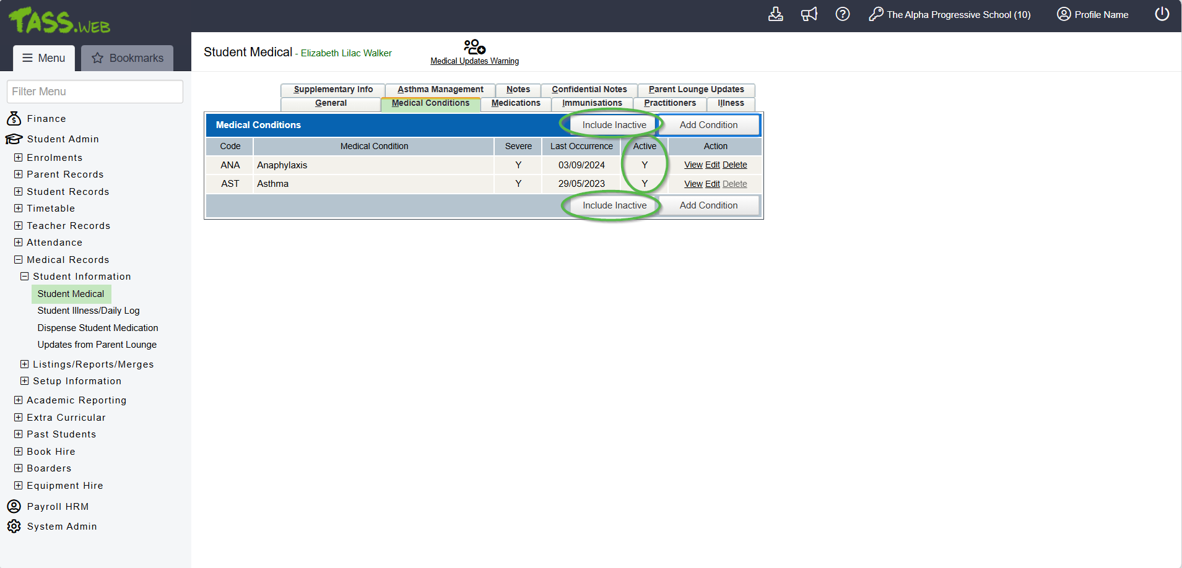Viewport: 1182px width, 568px height.
Task: Click the power logout icon
Action: (x=1162, y=14)
